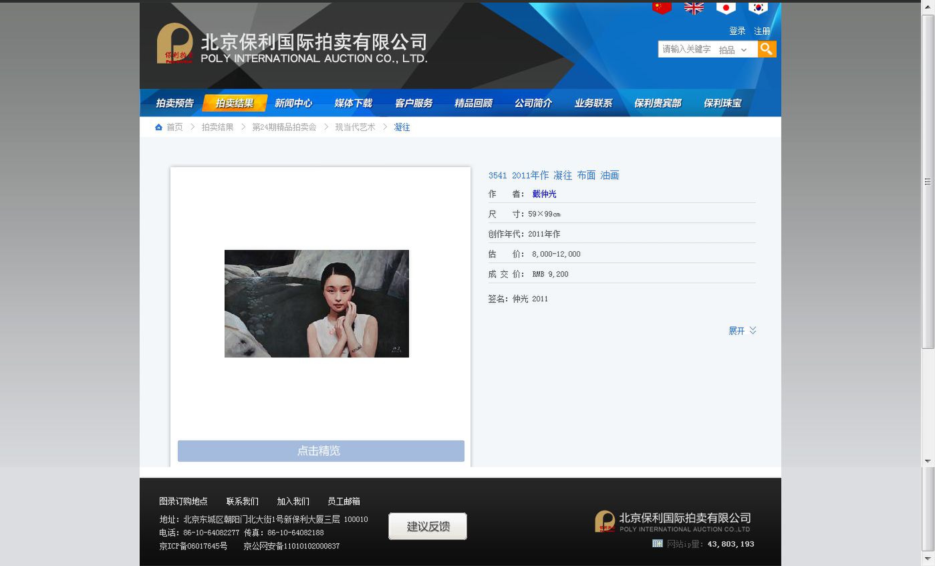
Task: Open the 公司简介 menu item
Action: pyautogui.click(x=533, y=103)
